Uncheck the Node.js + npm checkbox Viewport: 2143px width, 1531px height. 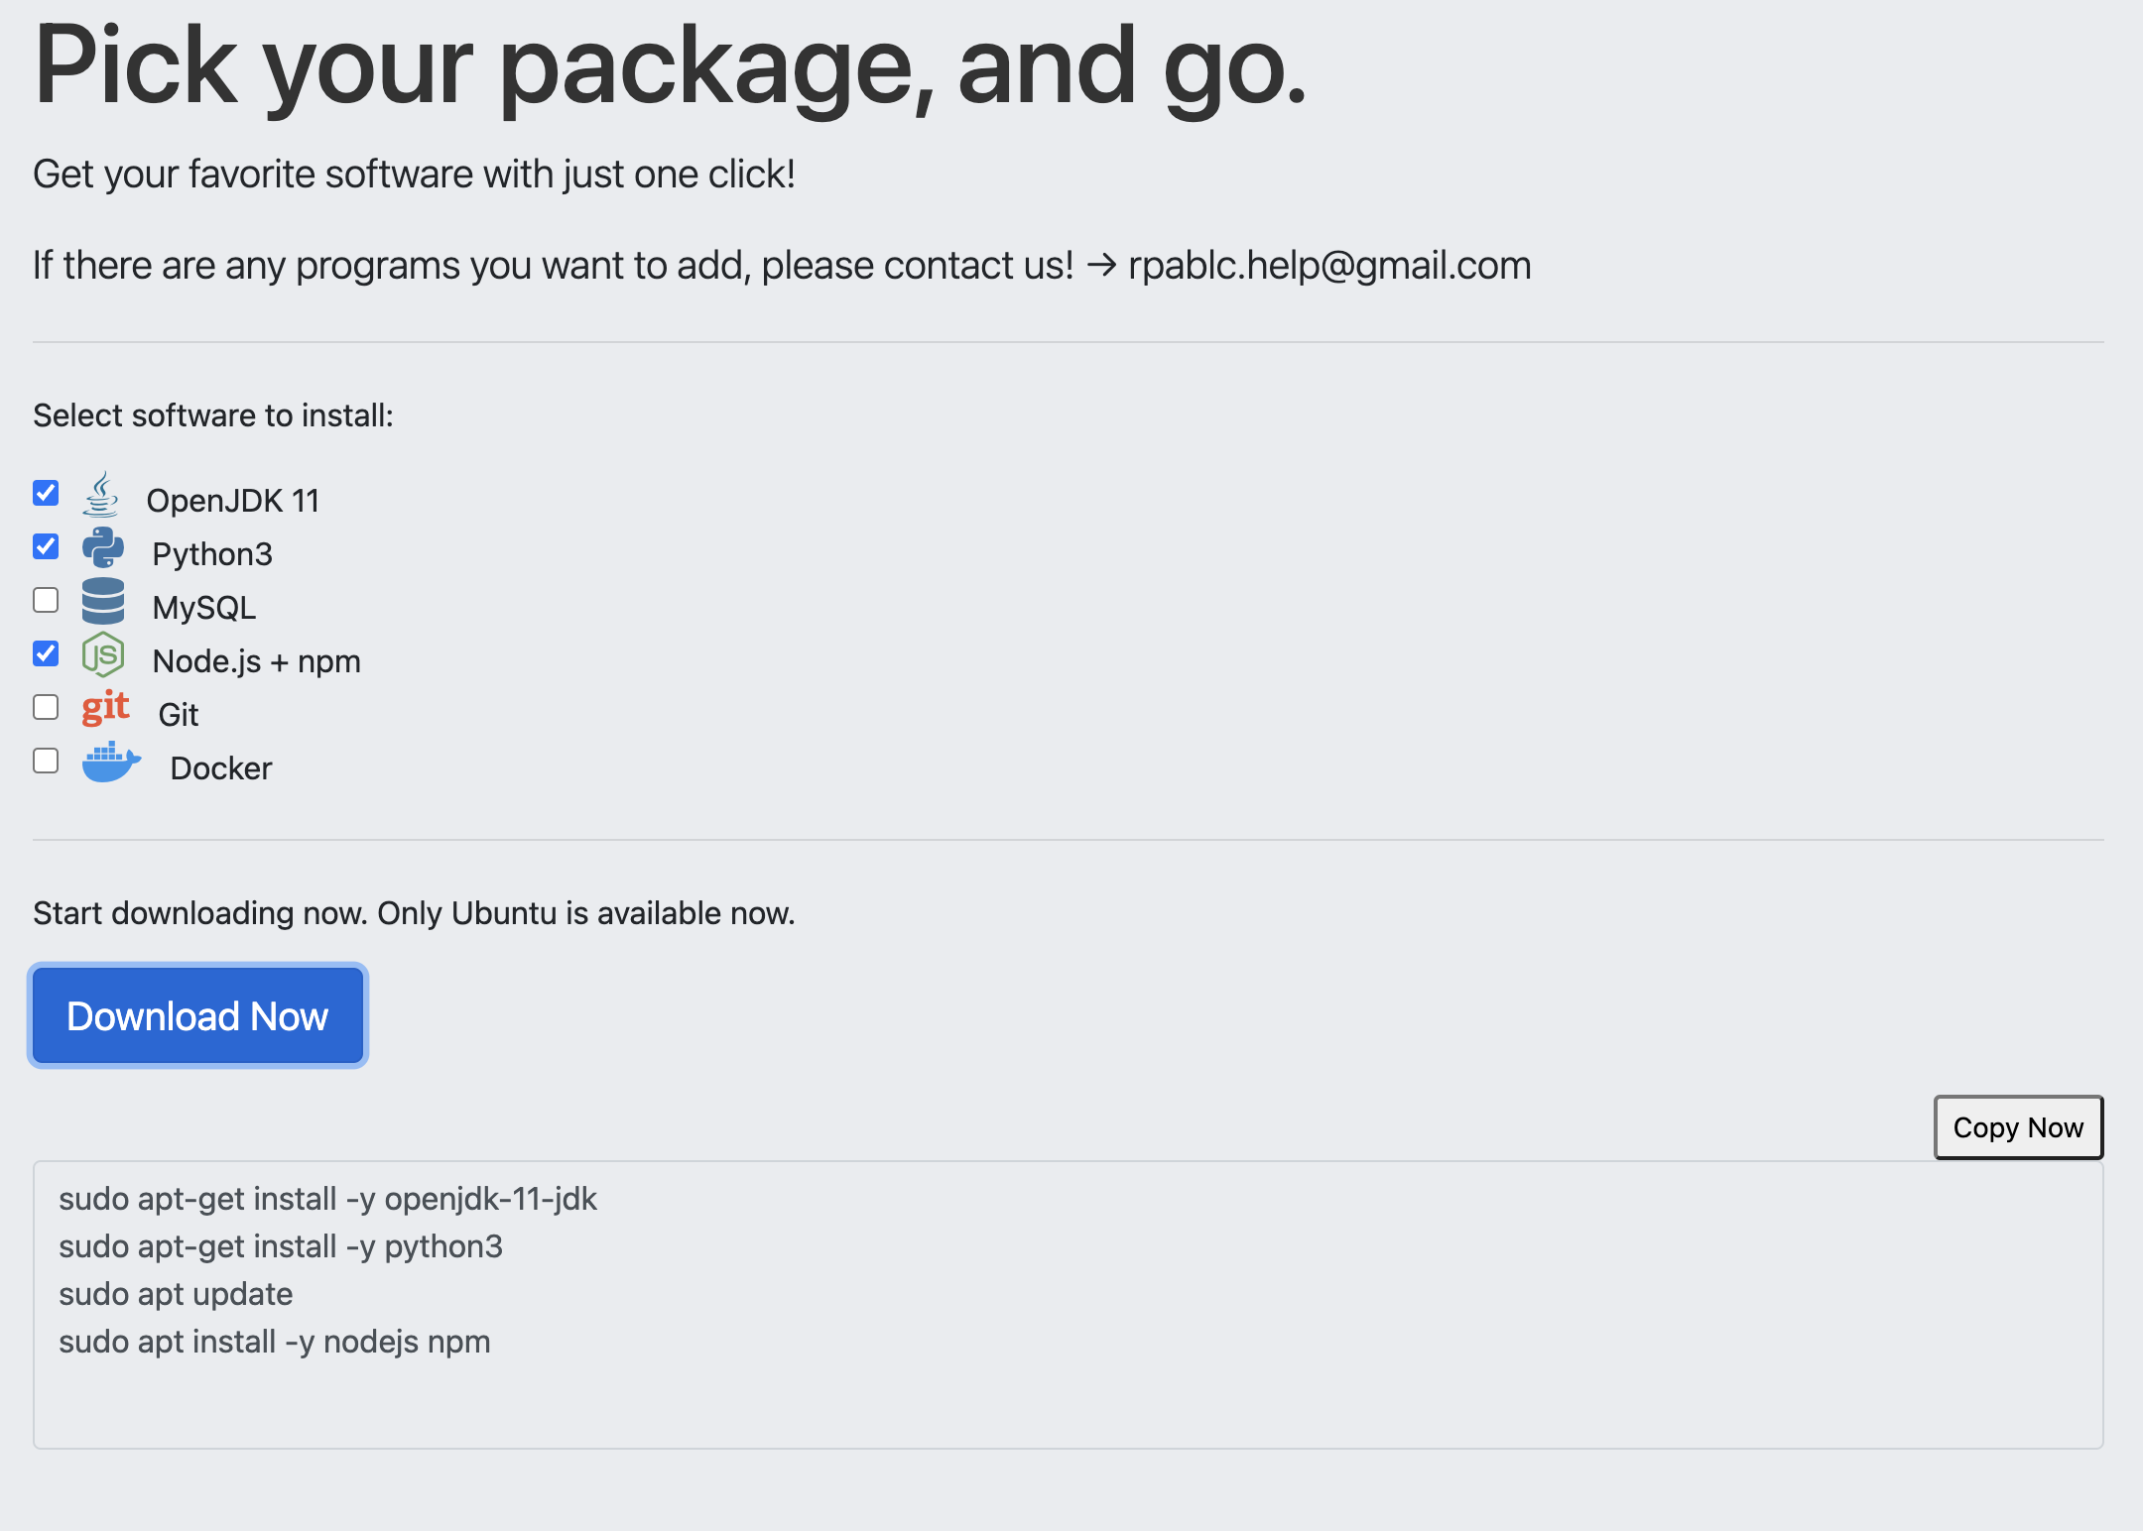tap(46, 653)
